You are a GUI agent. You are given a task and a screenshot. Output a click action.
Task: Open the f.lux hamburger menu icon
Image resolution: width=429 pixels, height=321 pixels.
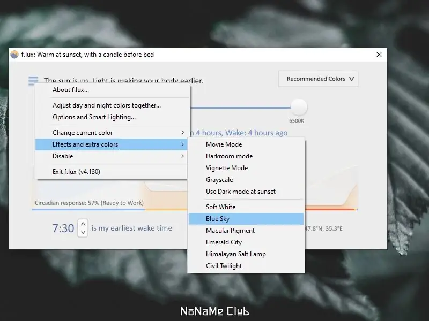[33, 81]
